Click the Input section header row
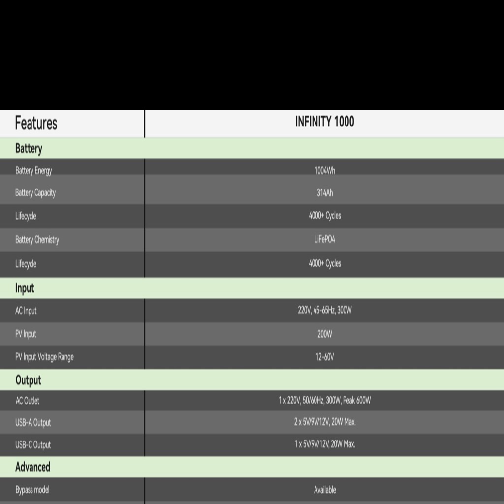 click(252, 288)
